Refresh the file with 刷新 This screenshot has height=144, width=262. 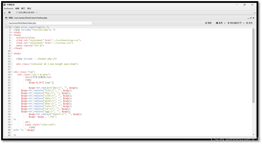208,23
